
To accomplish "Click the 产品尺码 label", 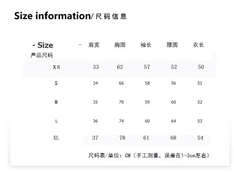I will [42, 55].
